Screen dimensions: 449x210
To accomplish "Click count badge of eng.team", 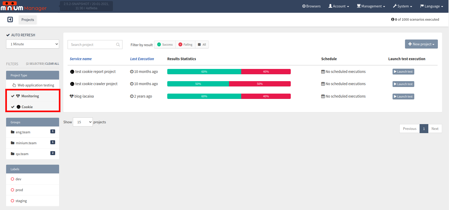I will 53,131.
